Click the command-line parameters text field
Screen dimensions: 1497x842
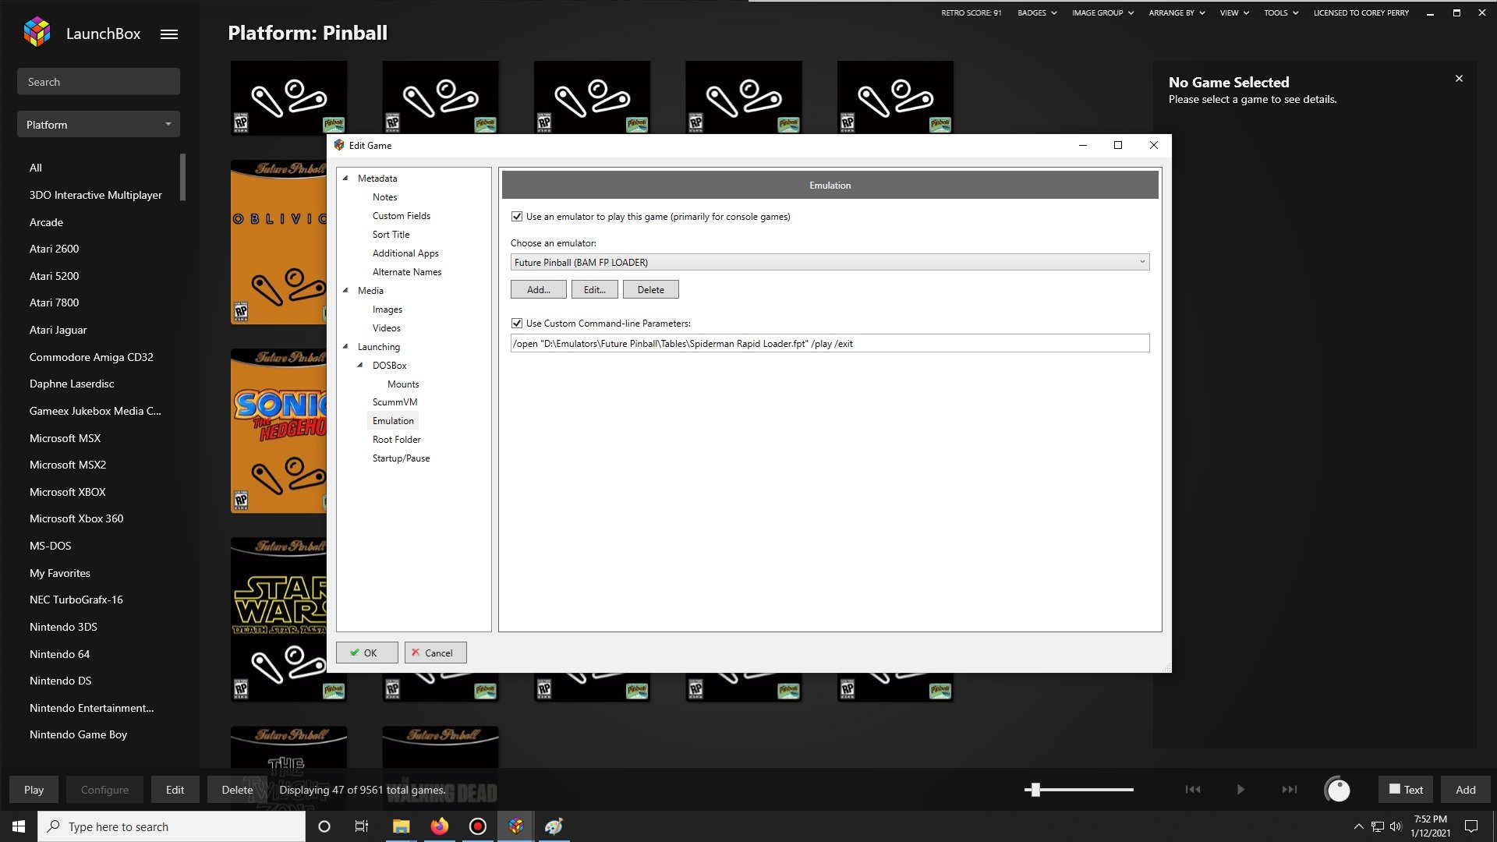point(830,343)
